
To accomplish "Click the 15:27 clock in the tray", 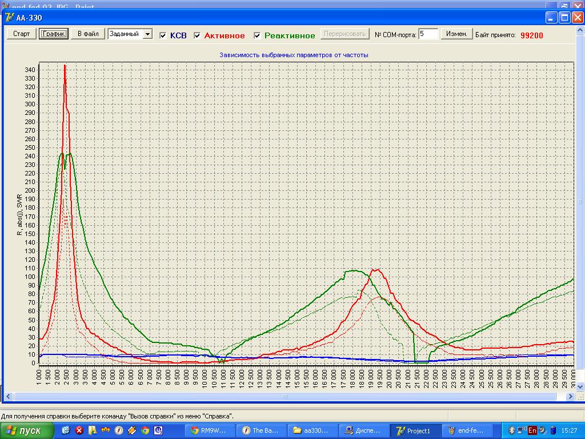I will pos(569,430).
